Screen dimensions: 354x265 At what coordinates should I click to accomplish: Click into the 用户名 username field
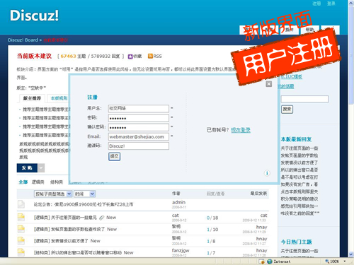pos(139,108)
